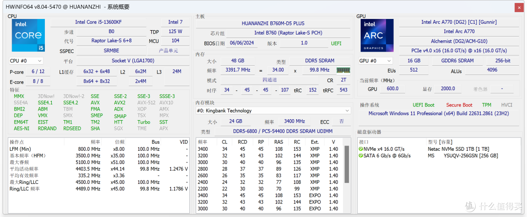Click the HUANANZHI B760M-D5 PLUS motherboard field
This screenshot has width=527, height=217.
(x=273, y=23)
